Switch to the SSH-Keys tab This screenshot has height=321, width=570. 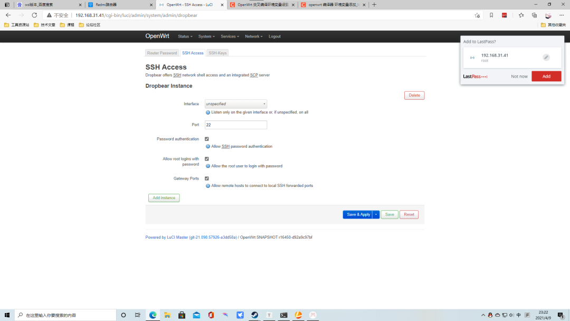217,53
